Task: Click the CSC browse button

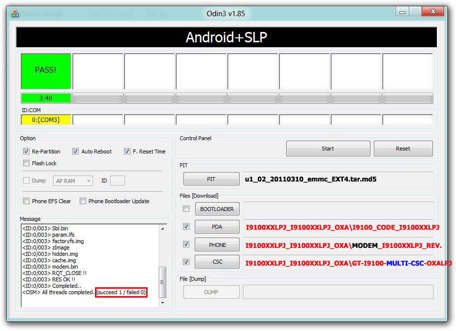Action: (x=217, y=262)
